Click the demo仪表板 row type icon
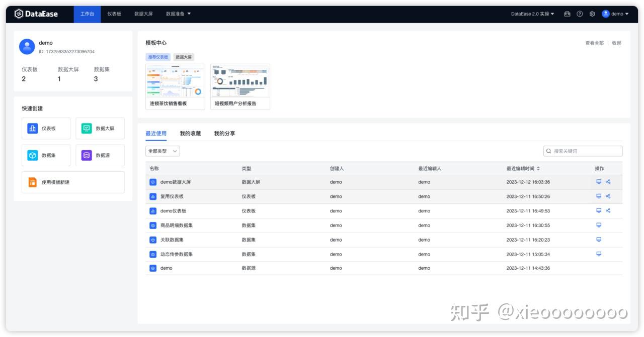Viewport: 644px width, 337px height. pyautogui.click(x=153, y=211)
